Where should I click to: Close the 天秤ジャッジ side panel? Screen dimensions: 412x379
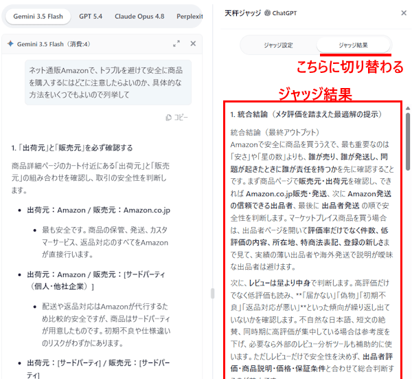click(404, 13)
